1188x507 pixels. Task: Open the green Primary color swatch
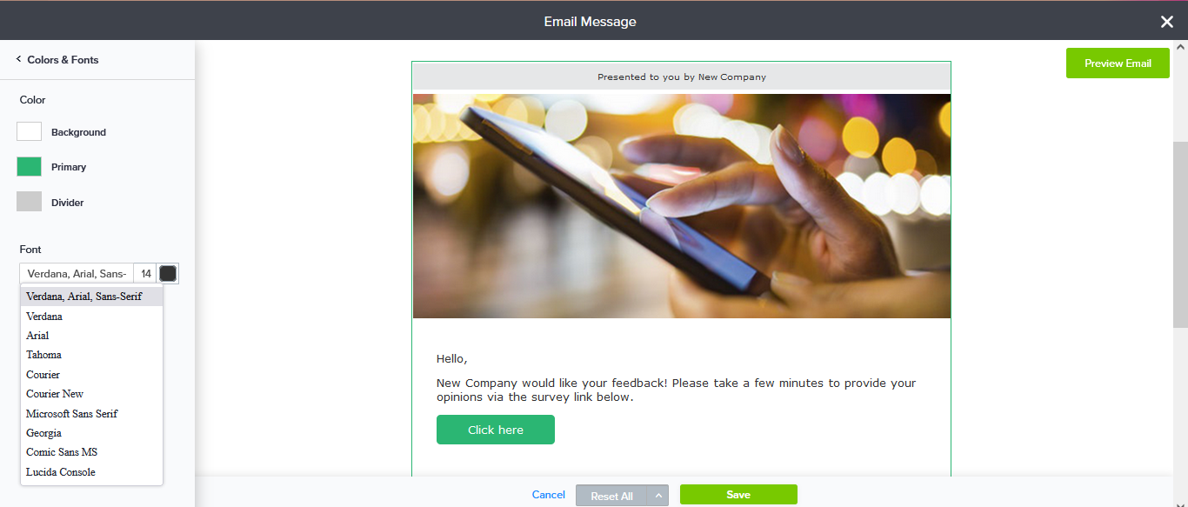coord(29,166)
